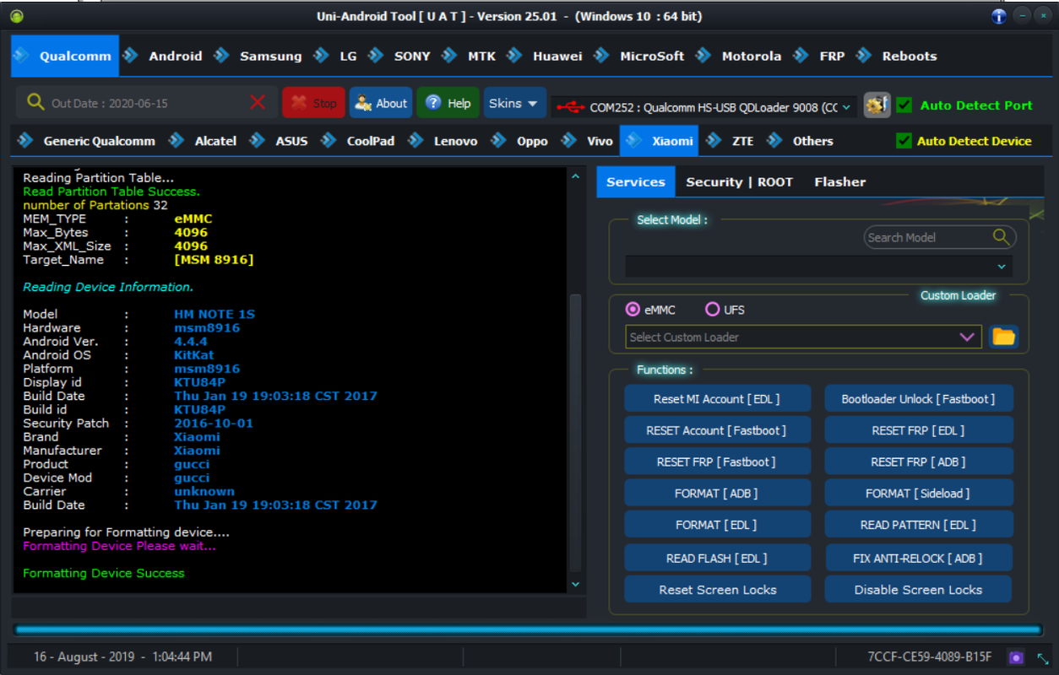Click the arrow icon beside Qualcomm
This screenshot has height=675, width=1059.
tap(22, 56)
